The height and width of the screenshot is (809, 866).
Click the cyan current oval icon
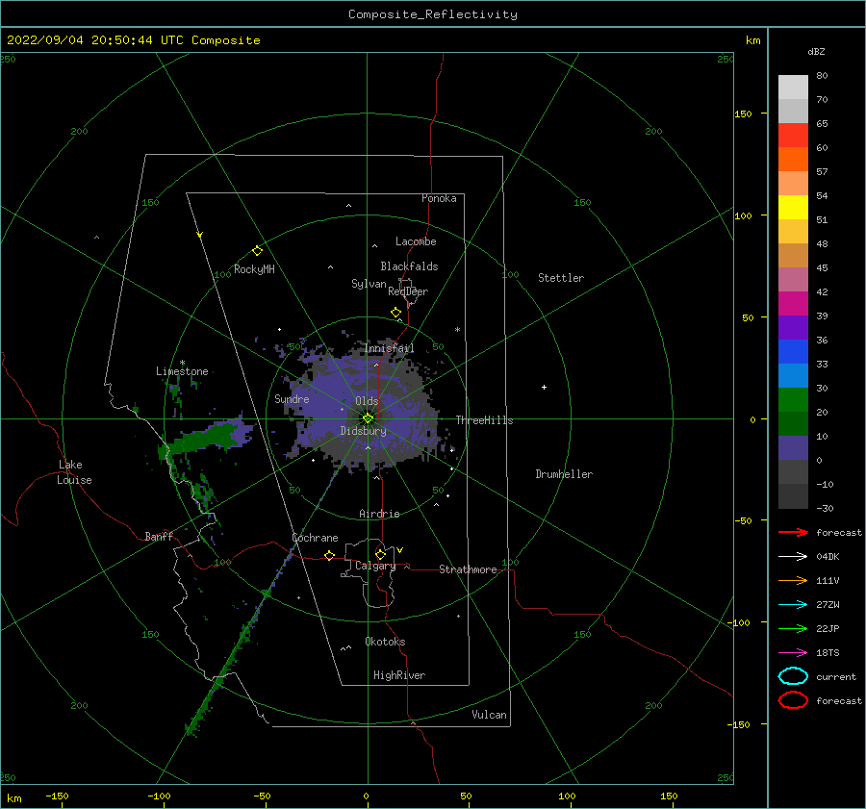coord(793,676)
